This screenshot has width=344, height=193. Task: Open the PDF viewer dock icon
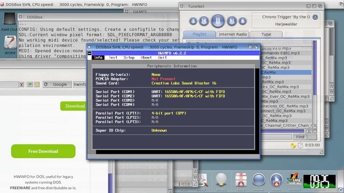point(203,180)
